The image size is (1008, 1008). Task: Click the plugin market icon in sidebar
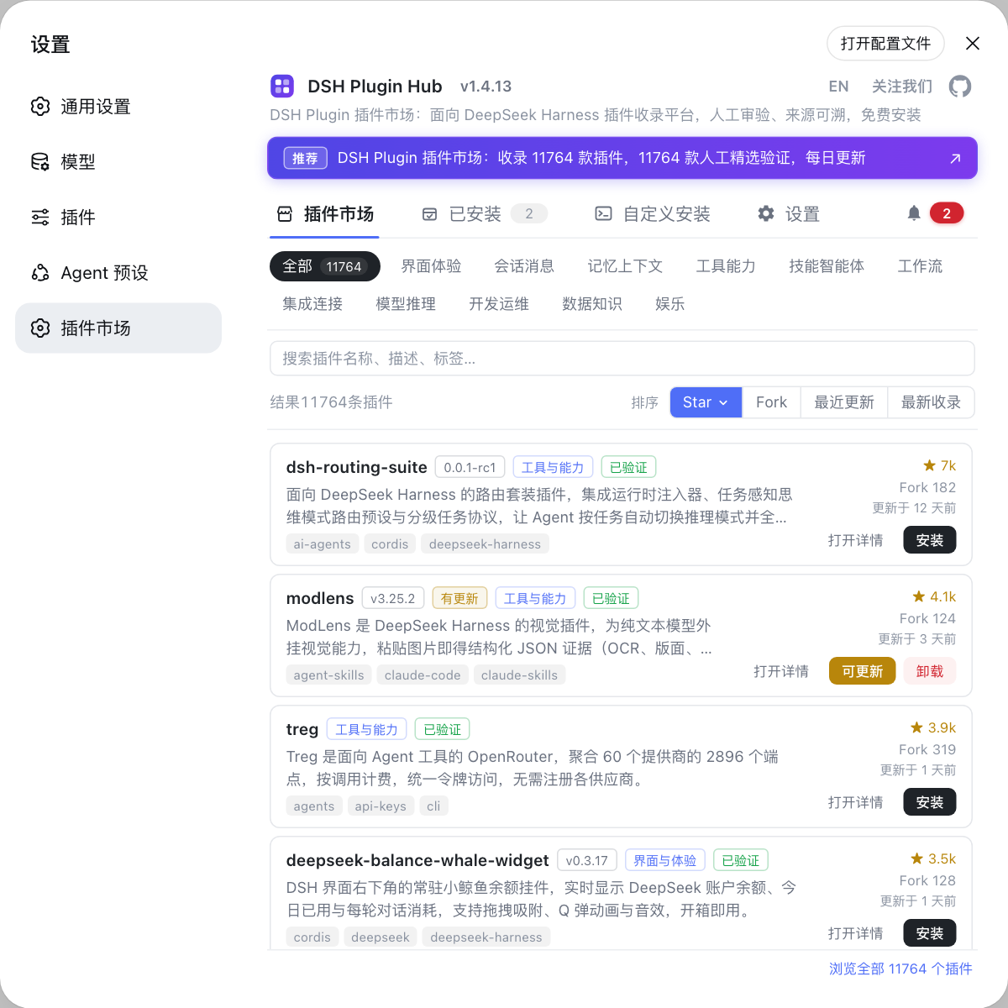(x=40, y=328)
